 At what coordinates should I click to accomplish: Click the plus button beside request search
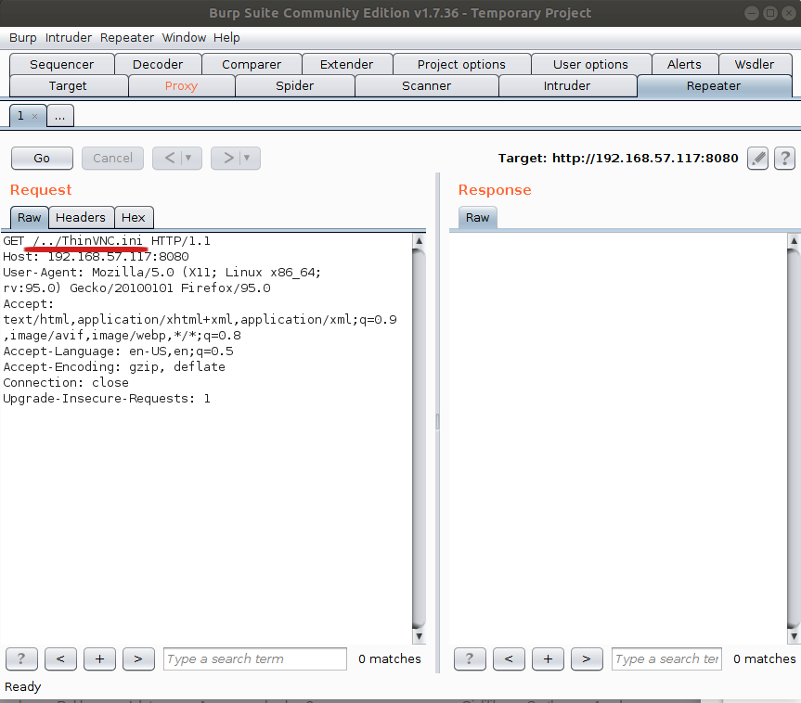(99, 659)
